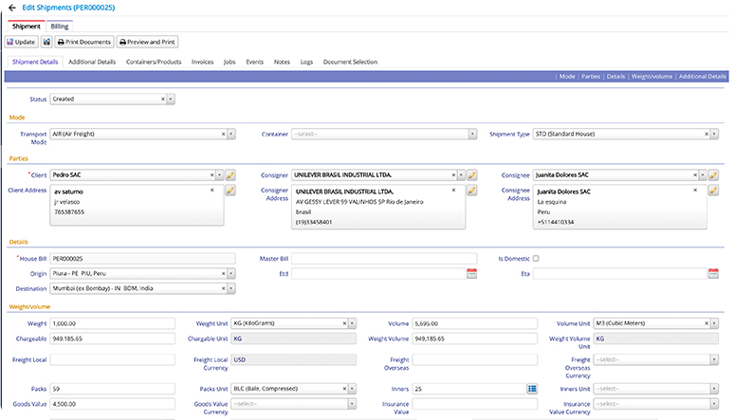Clear the Client Address with its x icon
Image resolution: width=733 pixels, height=420 pixels.
211,191
